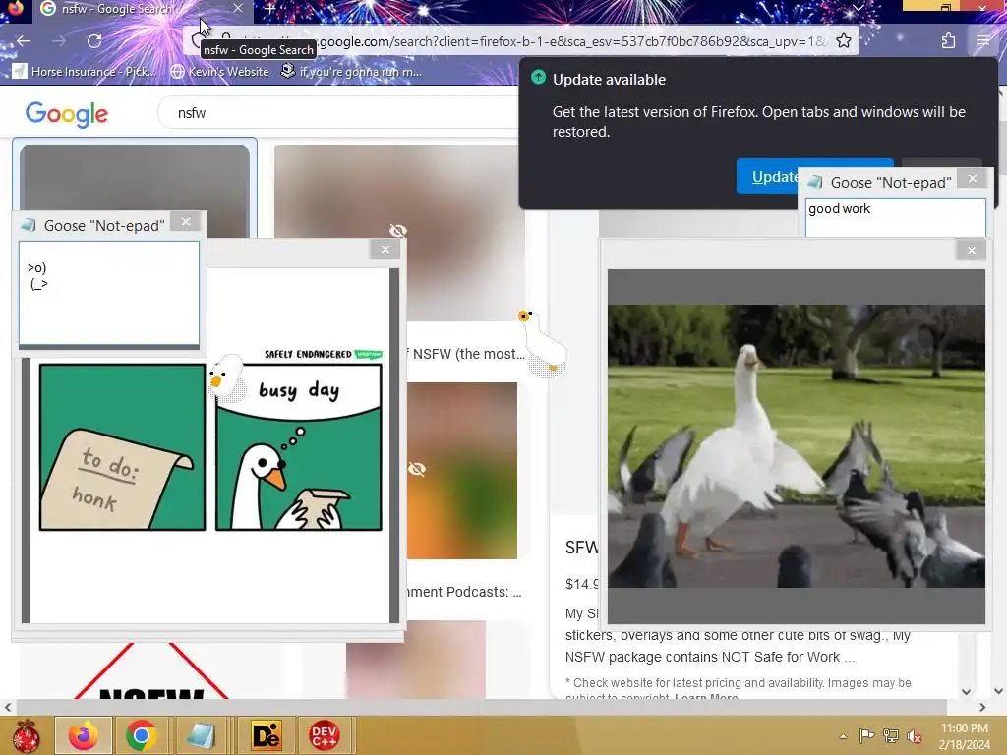Click the Not-epad text area with ASCII goose
The height and width of the screenshot is (755, 1007).
[x=109, y=293]
